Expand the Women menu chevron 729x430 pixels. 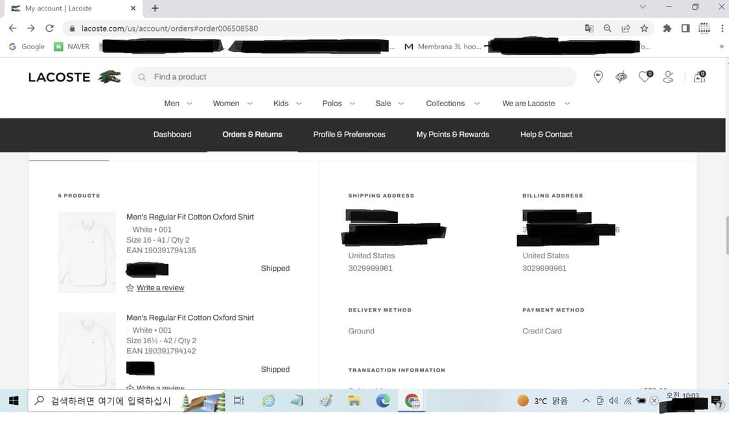(x=249, y=104)
